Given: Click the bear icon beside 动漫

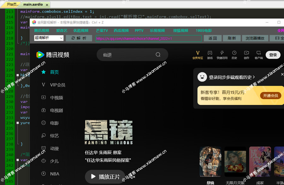Looking at the screenshot, I should coord(44,148).
